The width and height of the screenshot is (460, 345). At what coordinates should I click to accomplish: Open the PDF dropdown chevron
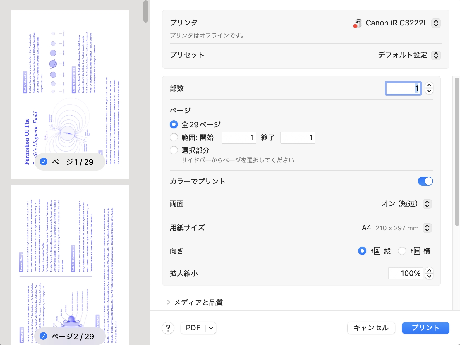point(211,328)
